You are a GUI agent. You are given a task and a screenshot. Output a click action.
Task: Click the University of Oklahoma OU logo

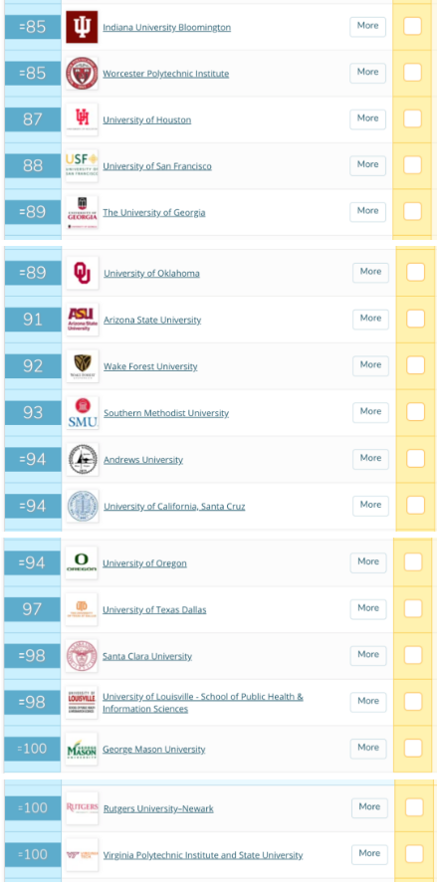[83, 273]
